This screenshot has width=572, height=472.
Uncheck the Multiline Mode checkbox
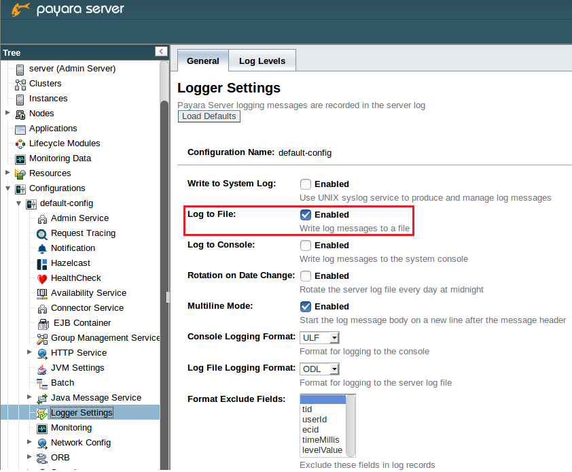click(x=305, y=307)
